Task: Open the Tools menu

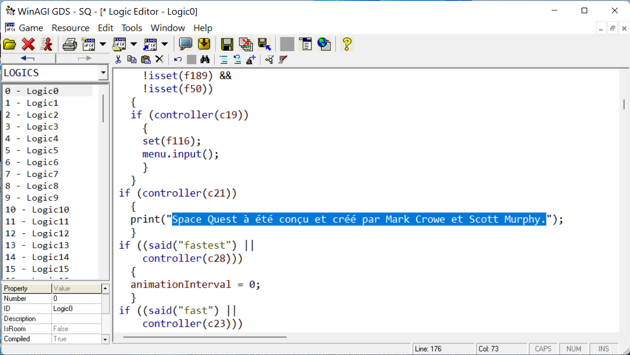Action: [x=132, y=28]
